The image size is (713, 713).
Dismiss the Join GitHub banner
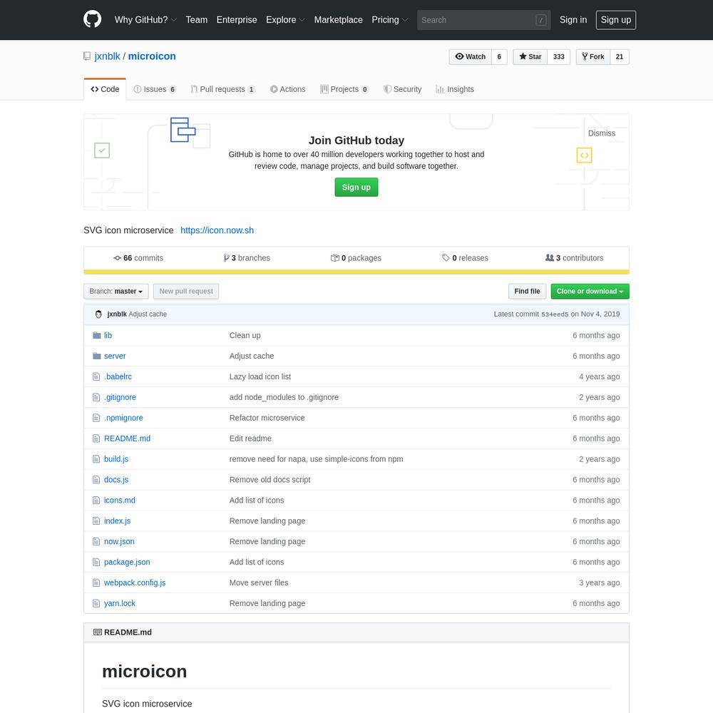[601, 133]
